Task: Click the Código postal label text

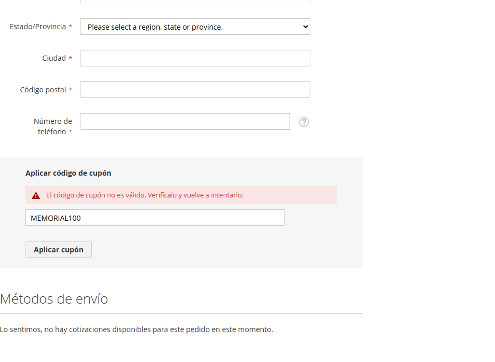Action: click(43, 90)
